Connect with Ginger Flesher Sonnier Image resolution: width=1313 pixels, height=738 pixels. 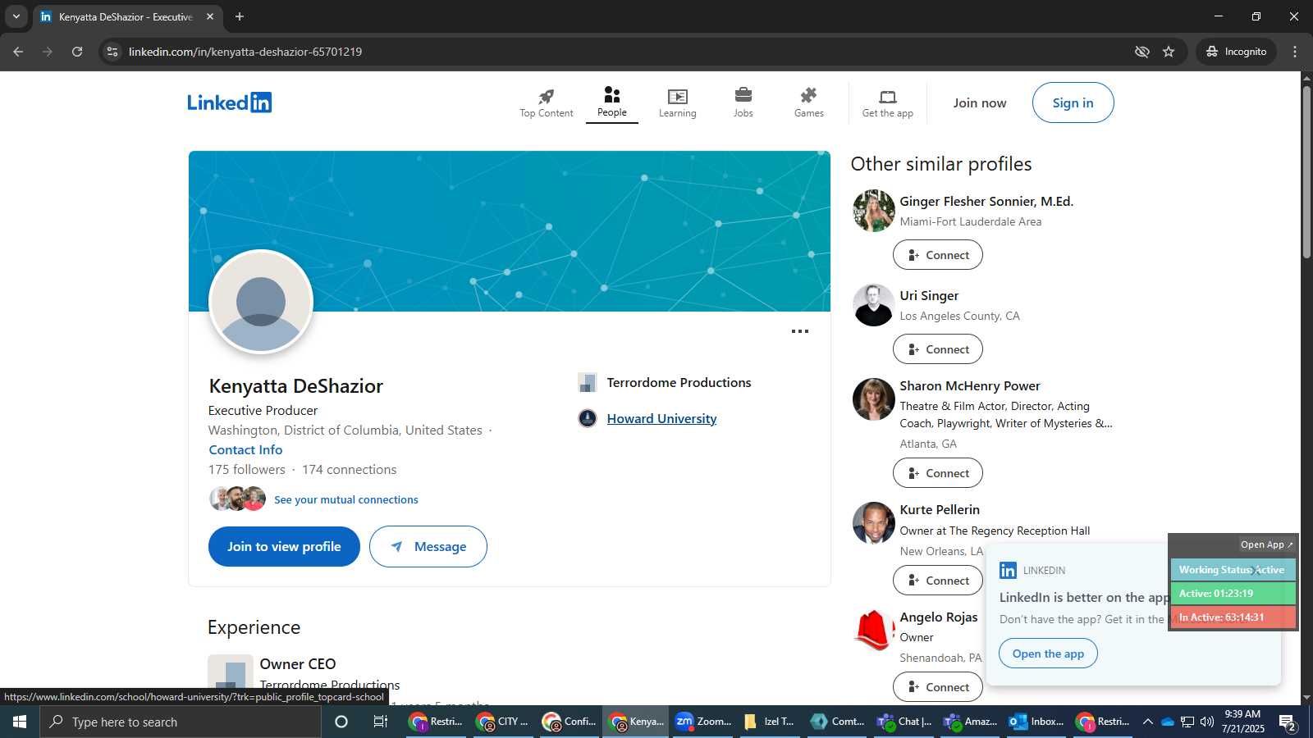point(937,255)
